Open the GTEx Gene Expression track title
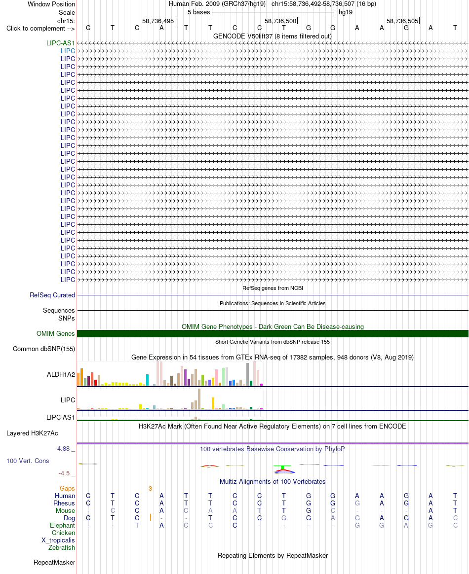Image resolution: width=469 pixels, height=574 pixels. [273, 358]
